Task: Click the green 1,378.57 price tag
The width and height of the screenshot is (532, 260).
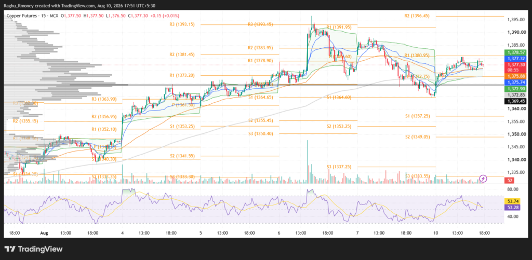Action: click(x=515, y=52)
